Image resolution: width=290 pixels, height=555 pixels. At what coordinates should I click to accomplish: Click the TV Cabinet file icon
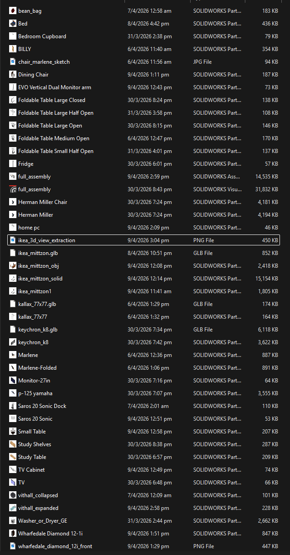pyautogui.click(x=13, y=469)
